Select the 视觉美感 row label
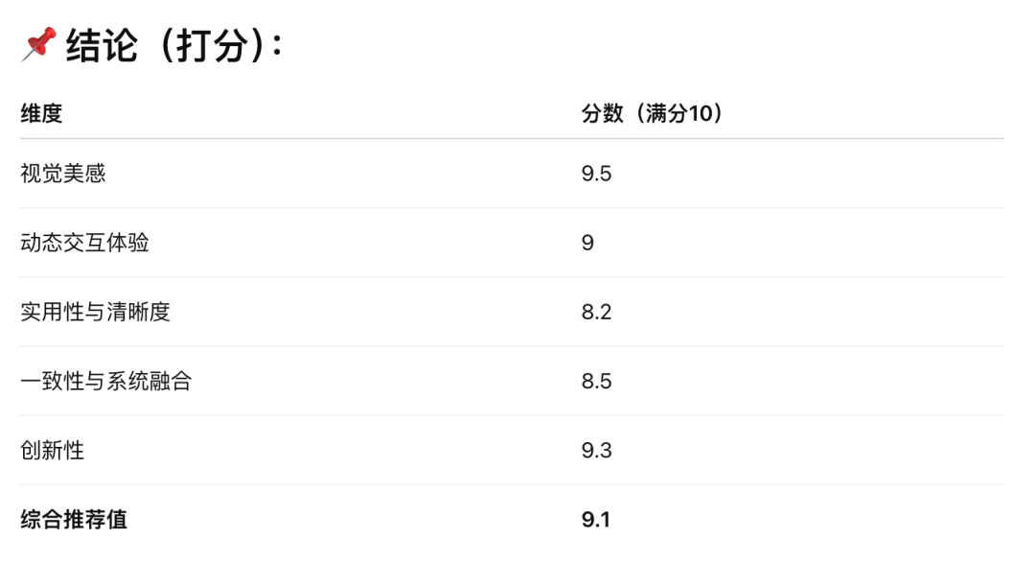 tap(62, 174)
